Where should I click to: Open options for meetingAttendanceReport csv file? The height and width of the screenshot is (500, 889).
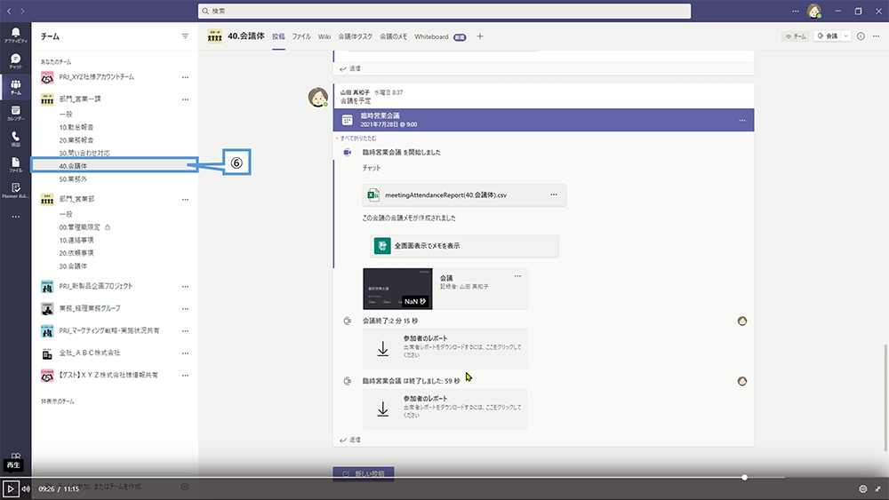[x=553, y=194]
